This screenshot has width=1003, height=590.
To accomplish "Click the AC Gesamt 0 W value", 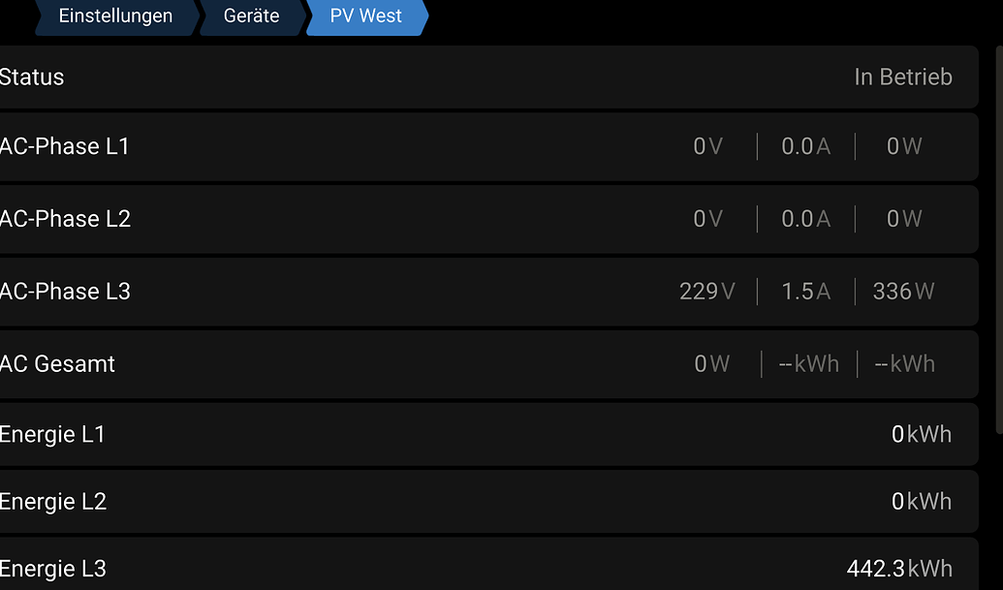I will [711, 364].
